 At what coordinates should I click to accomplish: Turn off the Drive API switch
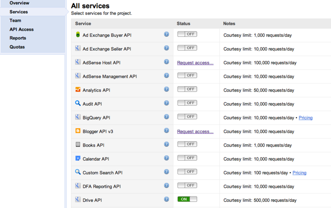coord(187,199)
